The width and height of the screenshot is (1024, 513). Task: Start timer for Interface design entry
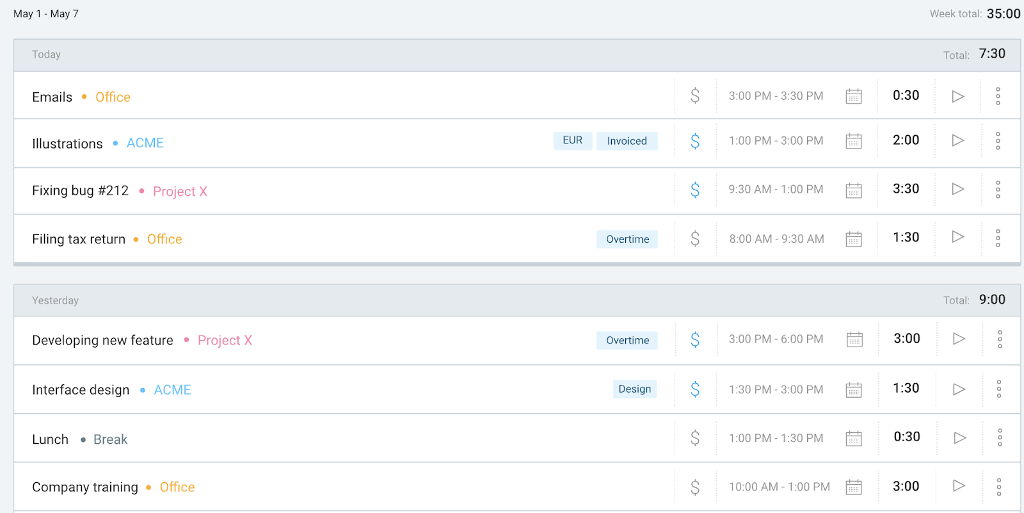click(x=958, y=389)
